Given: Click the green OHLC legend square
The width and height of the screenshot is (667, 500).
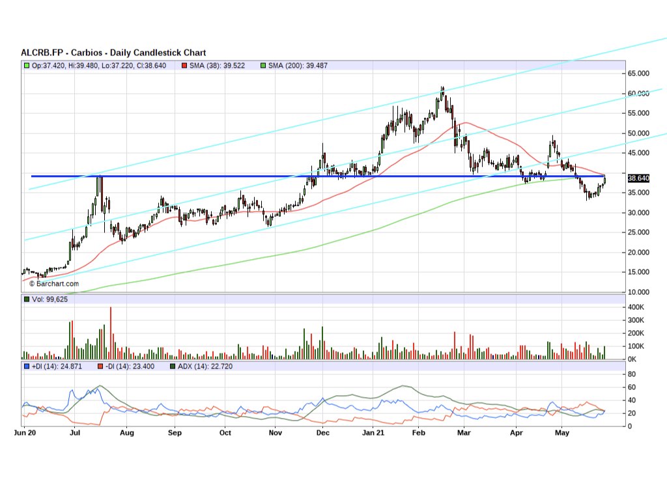Looking at the screenshot, I should tap(26, 66).
